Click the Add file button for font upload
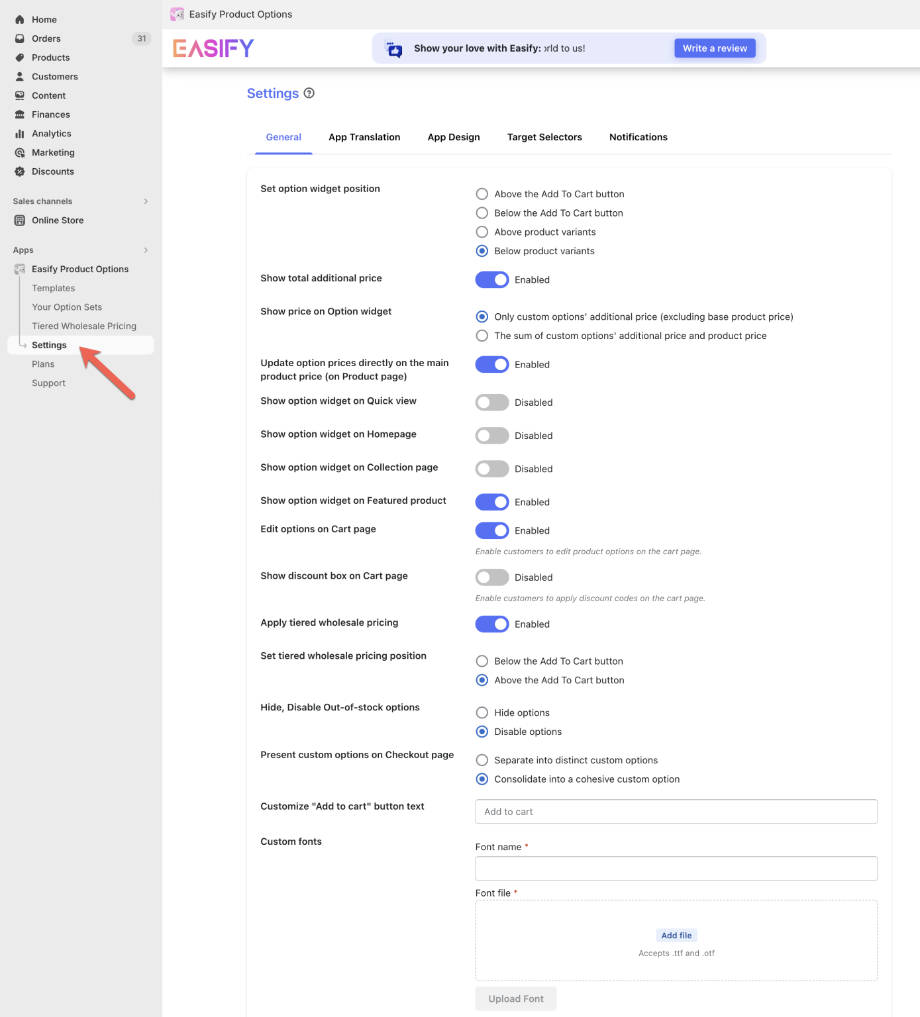The width and height of the screenshot is (920, 1017). (x=676, y=935)
